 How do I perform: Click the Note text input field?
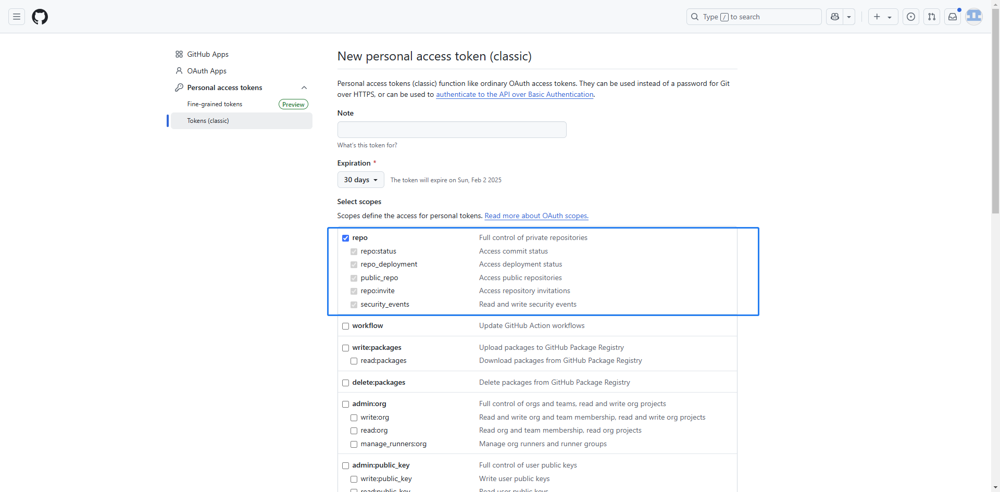click(452, 130)
